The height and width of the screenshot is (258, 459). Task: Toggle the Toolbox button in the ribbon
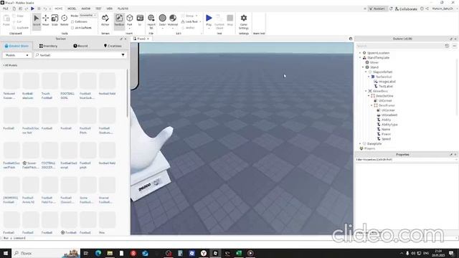pos(119,21)
